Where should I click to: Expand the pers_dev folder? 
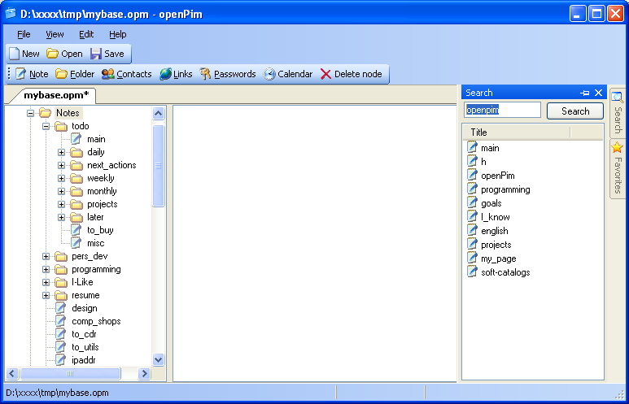[46, 257]
